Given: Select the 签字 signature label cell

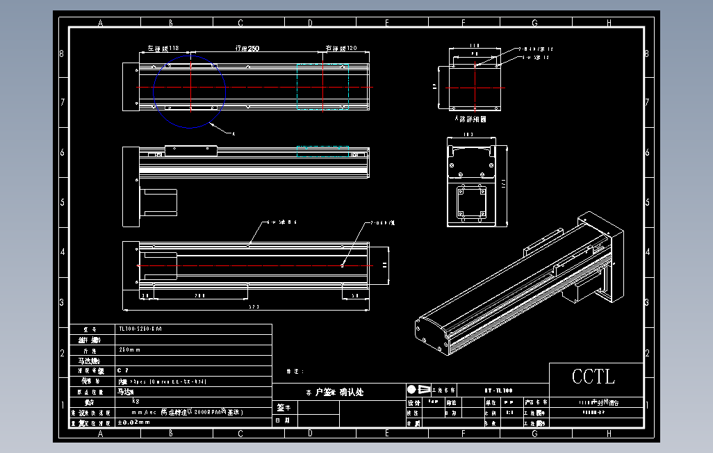Looking at the screenshot, I should tap(285, 408).
